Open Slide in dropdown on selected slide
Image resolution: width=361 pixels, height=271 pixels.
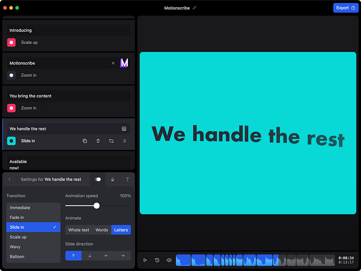28,141
